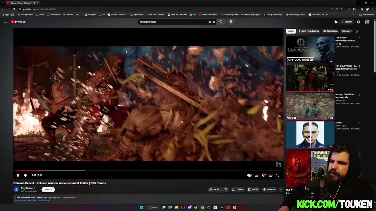The height and width of the screenshot is (211, 376).
Task: Open the on-screen keyboard icon in search box
Action: [210, 22]
